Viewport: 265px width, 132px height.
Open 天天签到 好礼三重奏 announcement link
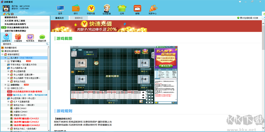point(15,21)
